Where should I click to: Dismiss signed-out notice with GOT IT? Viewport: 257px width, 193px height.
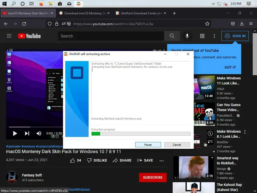230,67
